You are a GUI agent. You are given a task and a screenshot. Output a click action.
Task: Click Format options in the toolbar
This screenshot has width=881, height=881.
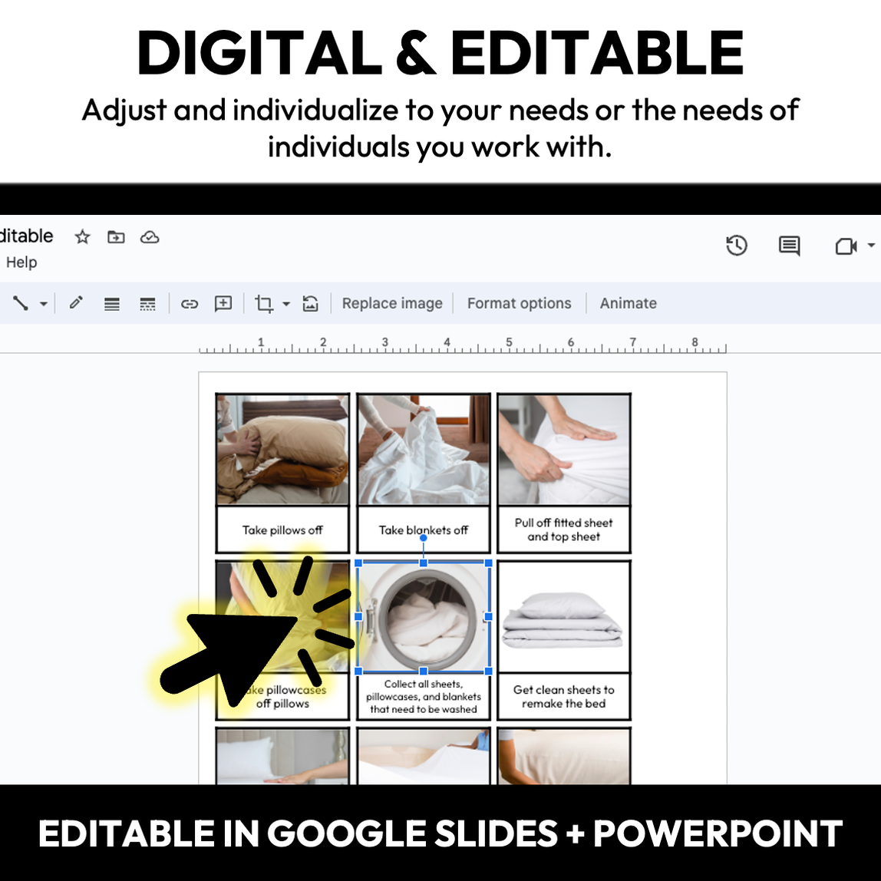tap(520, 303)
